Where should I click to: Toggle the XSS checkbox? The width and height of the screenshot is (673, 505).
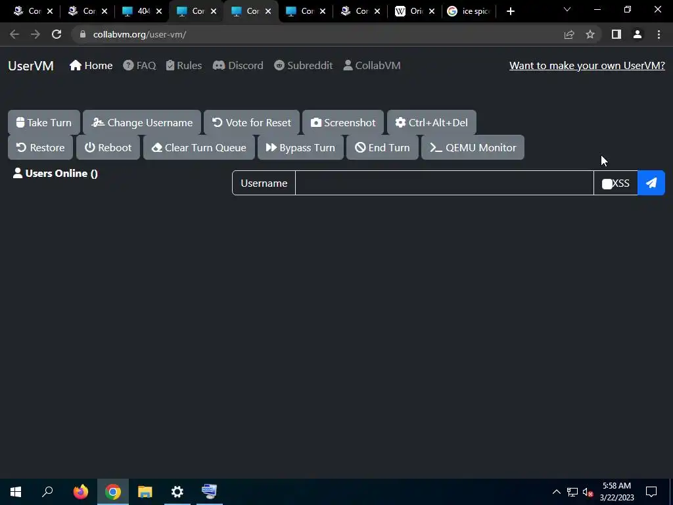click(607, 184)
